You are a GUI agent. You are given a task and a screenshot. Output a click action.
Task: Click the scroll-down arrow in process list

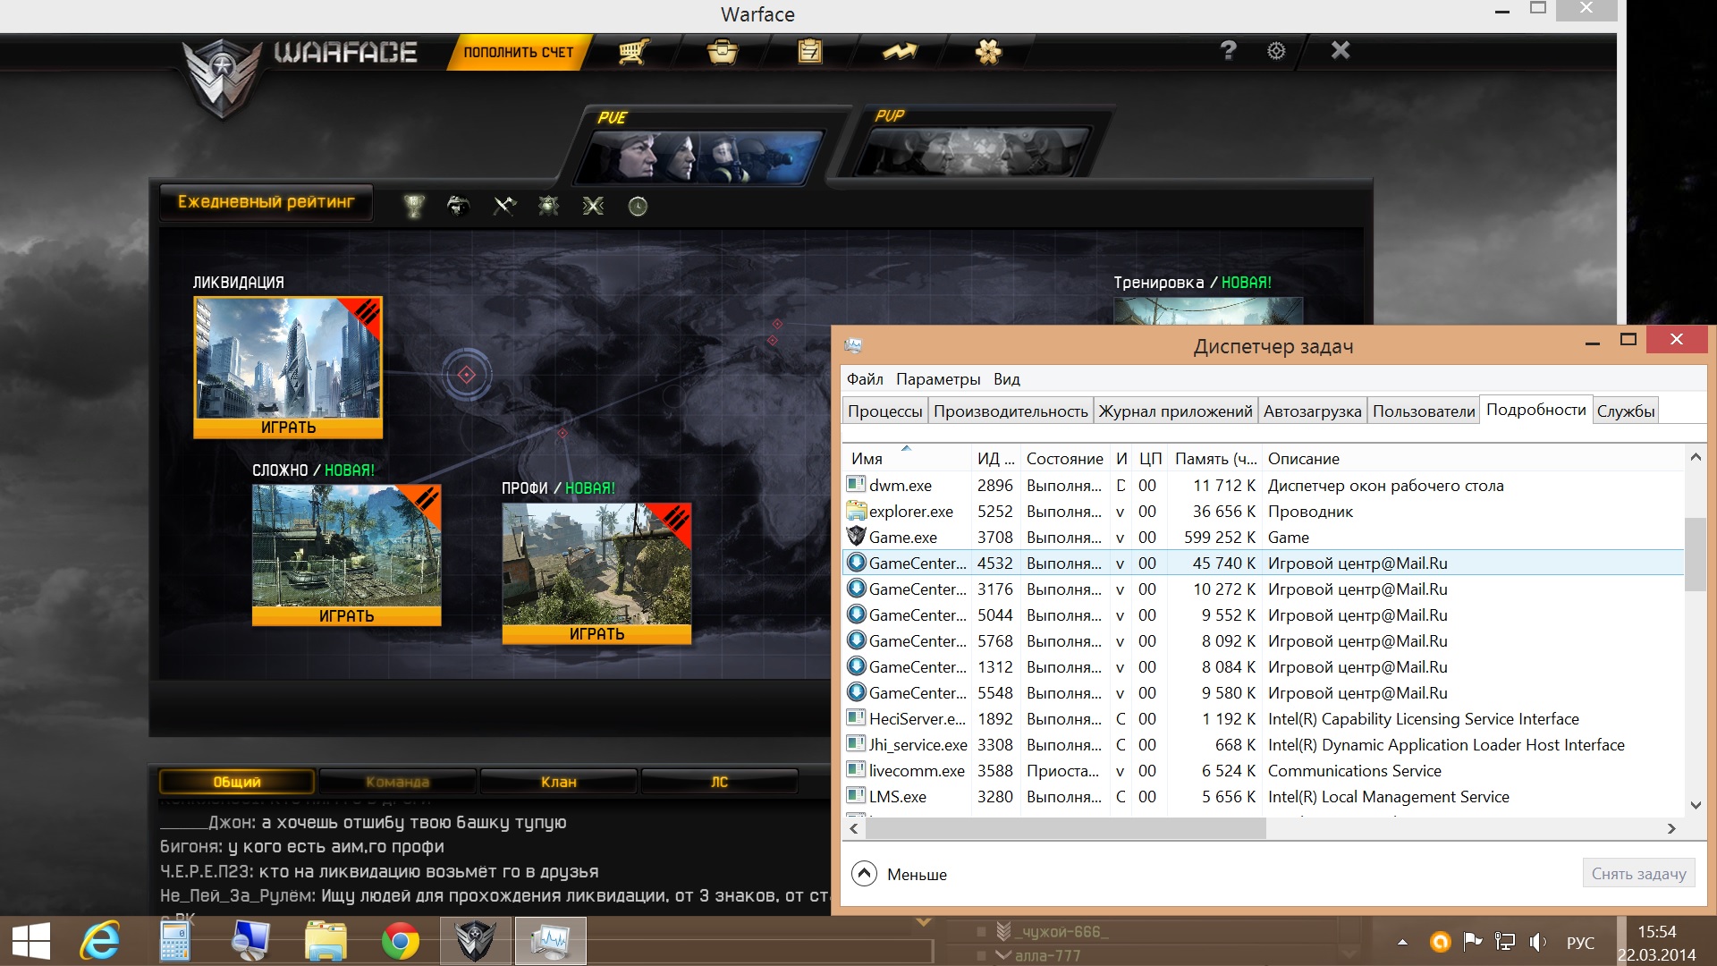pyautogui.click(x=1695, y=805)
